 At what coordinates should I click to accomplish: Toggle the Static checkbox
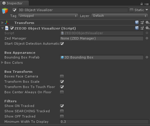click(x=132, y=10)
